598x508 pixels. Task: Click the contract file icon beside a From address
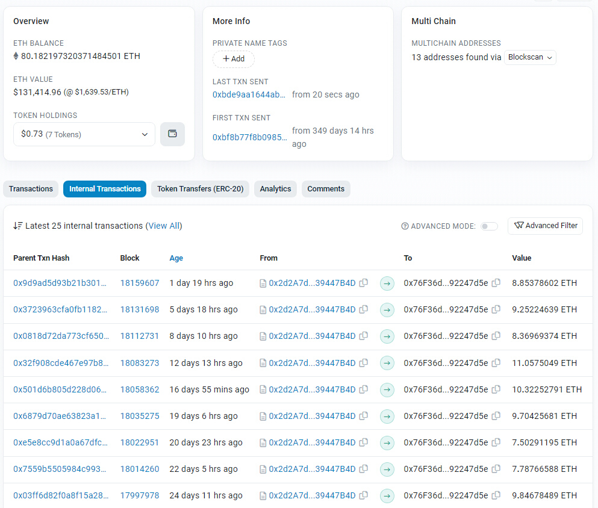click(263, 283)
